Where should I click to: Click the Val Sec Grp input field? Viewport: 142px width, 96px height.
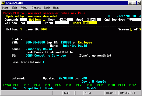[x=34, y=23]
